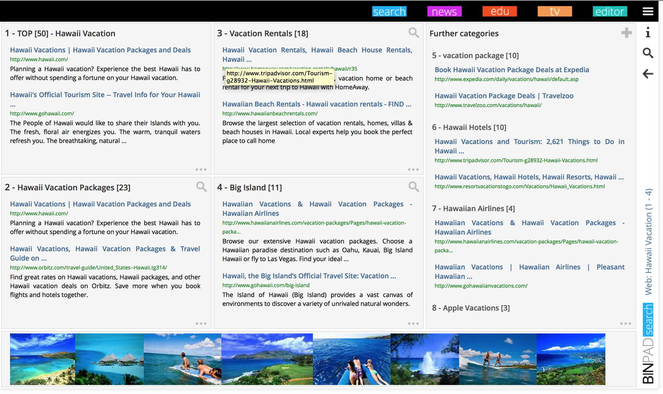The height and width of the screenshot is (394, 663).
Task: Switch to the editor tab
Action: click(609, 12)
